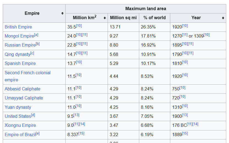Follow the United States link
229x143 pixels.
click(x=18, y=116)
